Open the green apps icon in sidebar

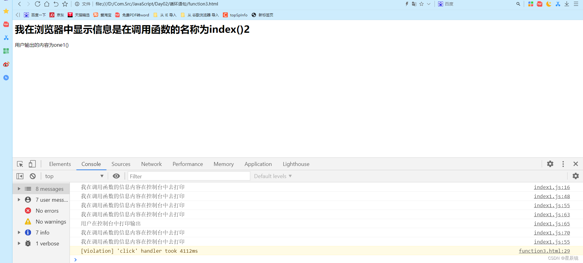tap(6, 51)
